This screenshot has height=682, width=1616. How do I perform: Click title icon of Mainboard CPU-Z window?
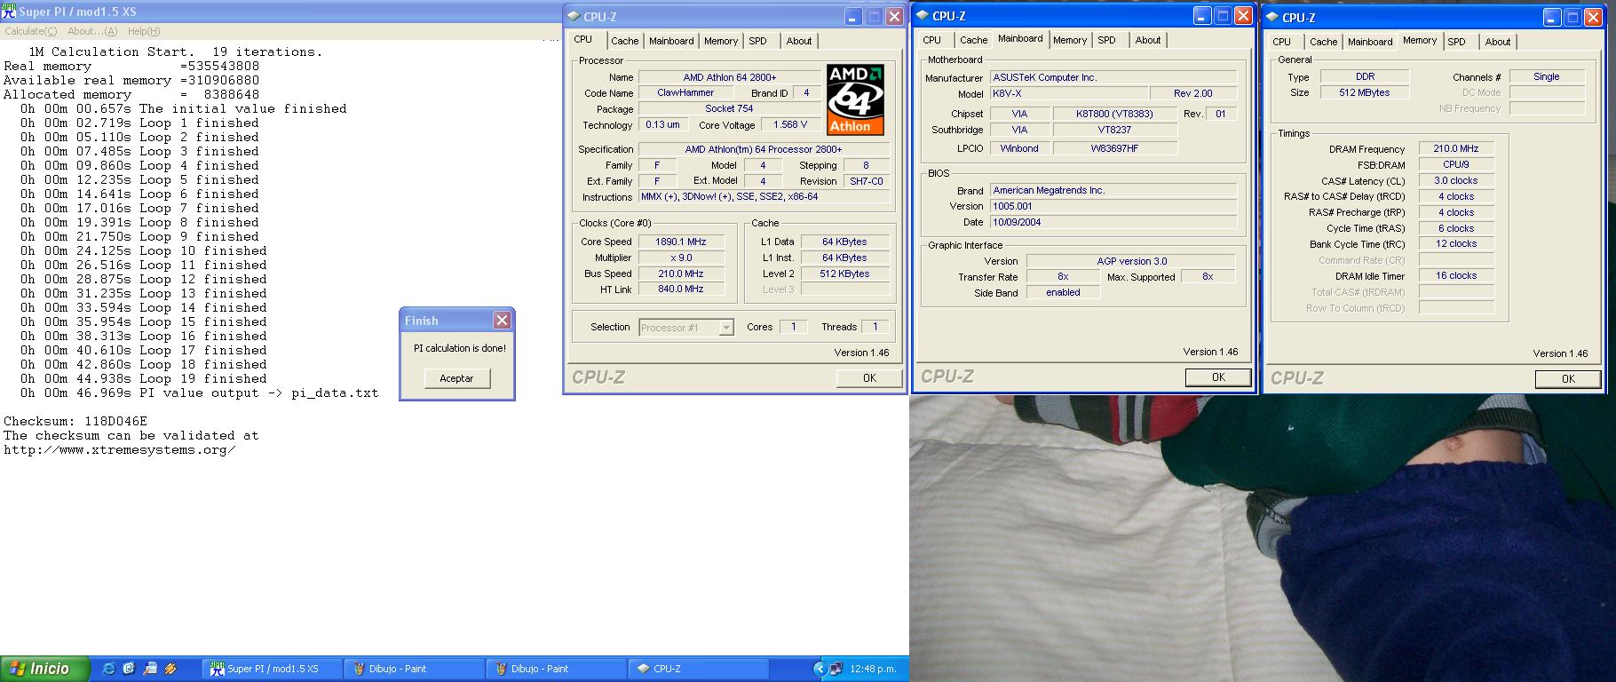(x=923, y=15)
